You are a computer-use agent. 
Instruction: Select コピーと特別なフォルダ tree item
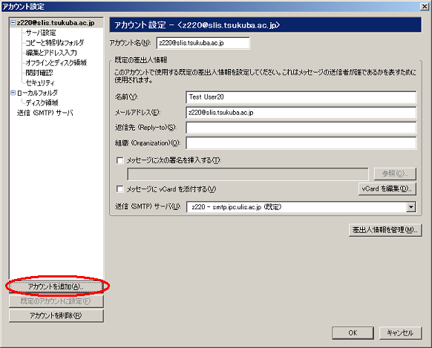click(x=54, y=43)
